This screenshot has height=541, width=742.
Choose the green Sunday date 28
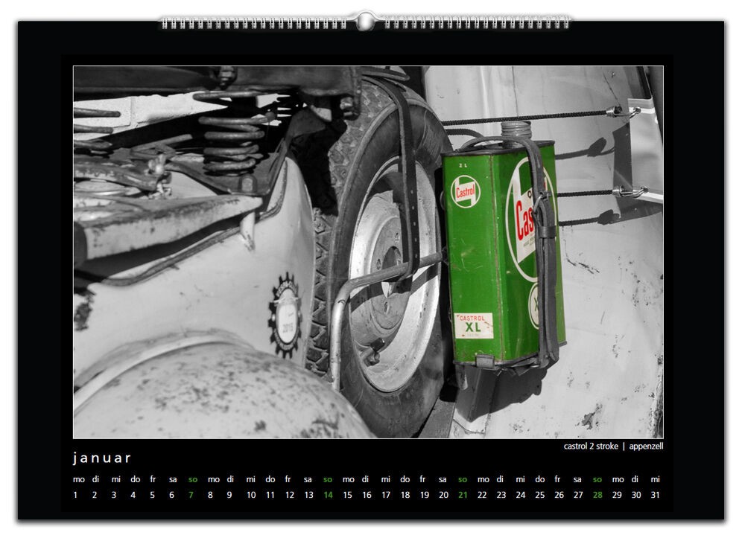click(x=597, y=495)
